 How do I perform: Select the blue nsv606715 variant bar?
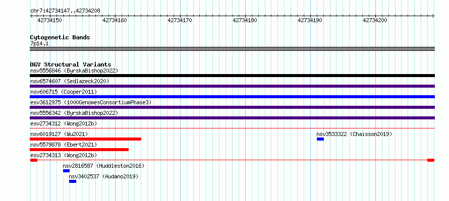tap(232, 97)
